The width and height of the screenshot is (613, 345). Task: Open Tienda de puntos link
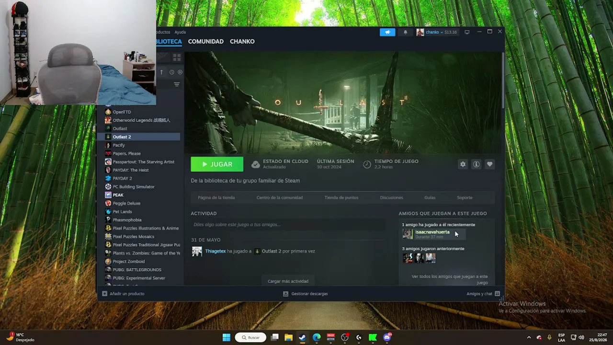341,197
